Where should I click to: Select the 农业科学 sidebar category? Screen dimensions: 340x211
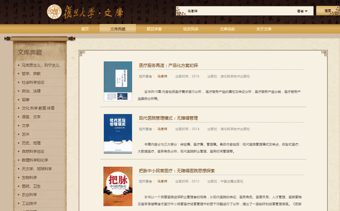(29, 195)
